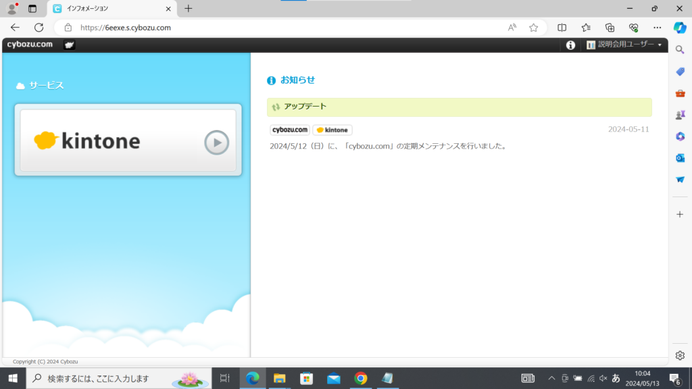Show hidden system tray icons
The image size is (692, 389).
551,378
